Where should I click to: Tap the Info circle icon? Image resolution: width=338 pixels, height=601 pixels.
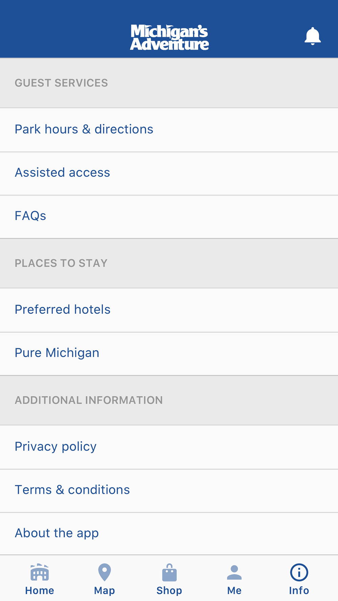299,572
